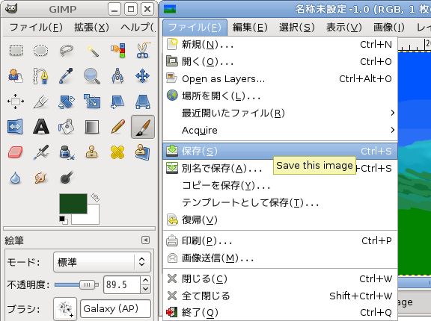Click the Galaxy (AP) brush preview button
431x321 pixels.
coord(65,308)
